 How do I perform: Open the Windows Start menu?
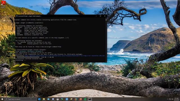click(2, 99)
